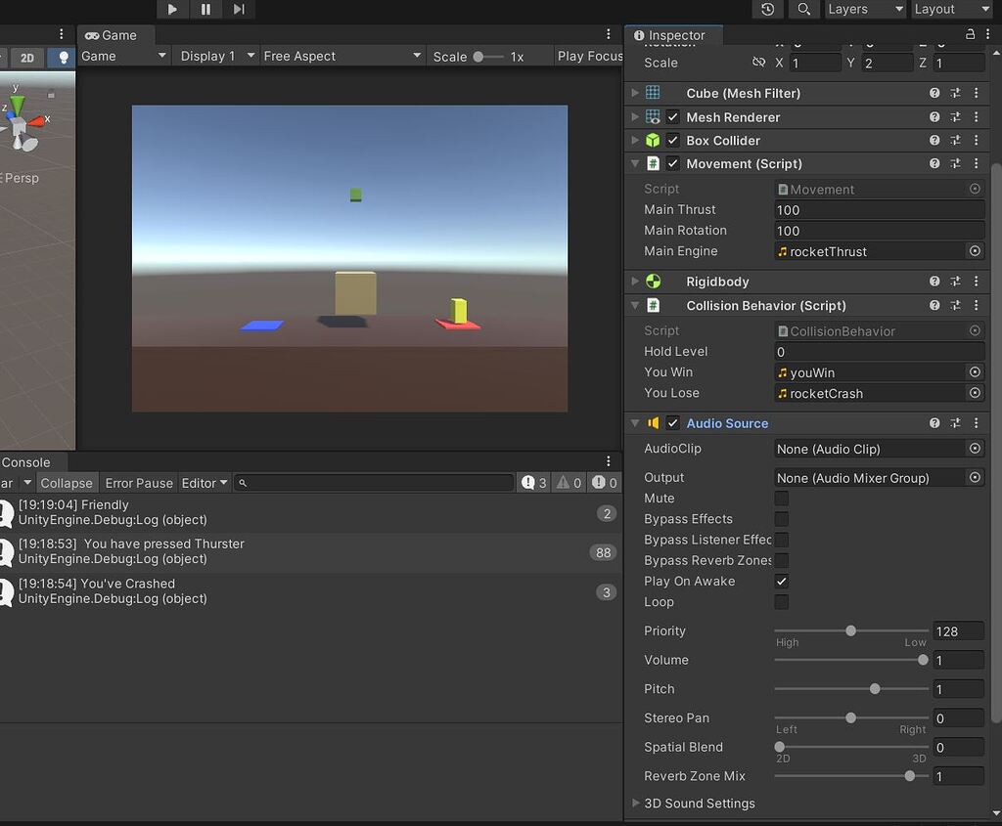Click the Step Frame button

click(238, 9)
